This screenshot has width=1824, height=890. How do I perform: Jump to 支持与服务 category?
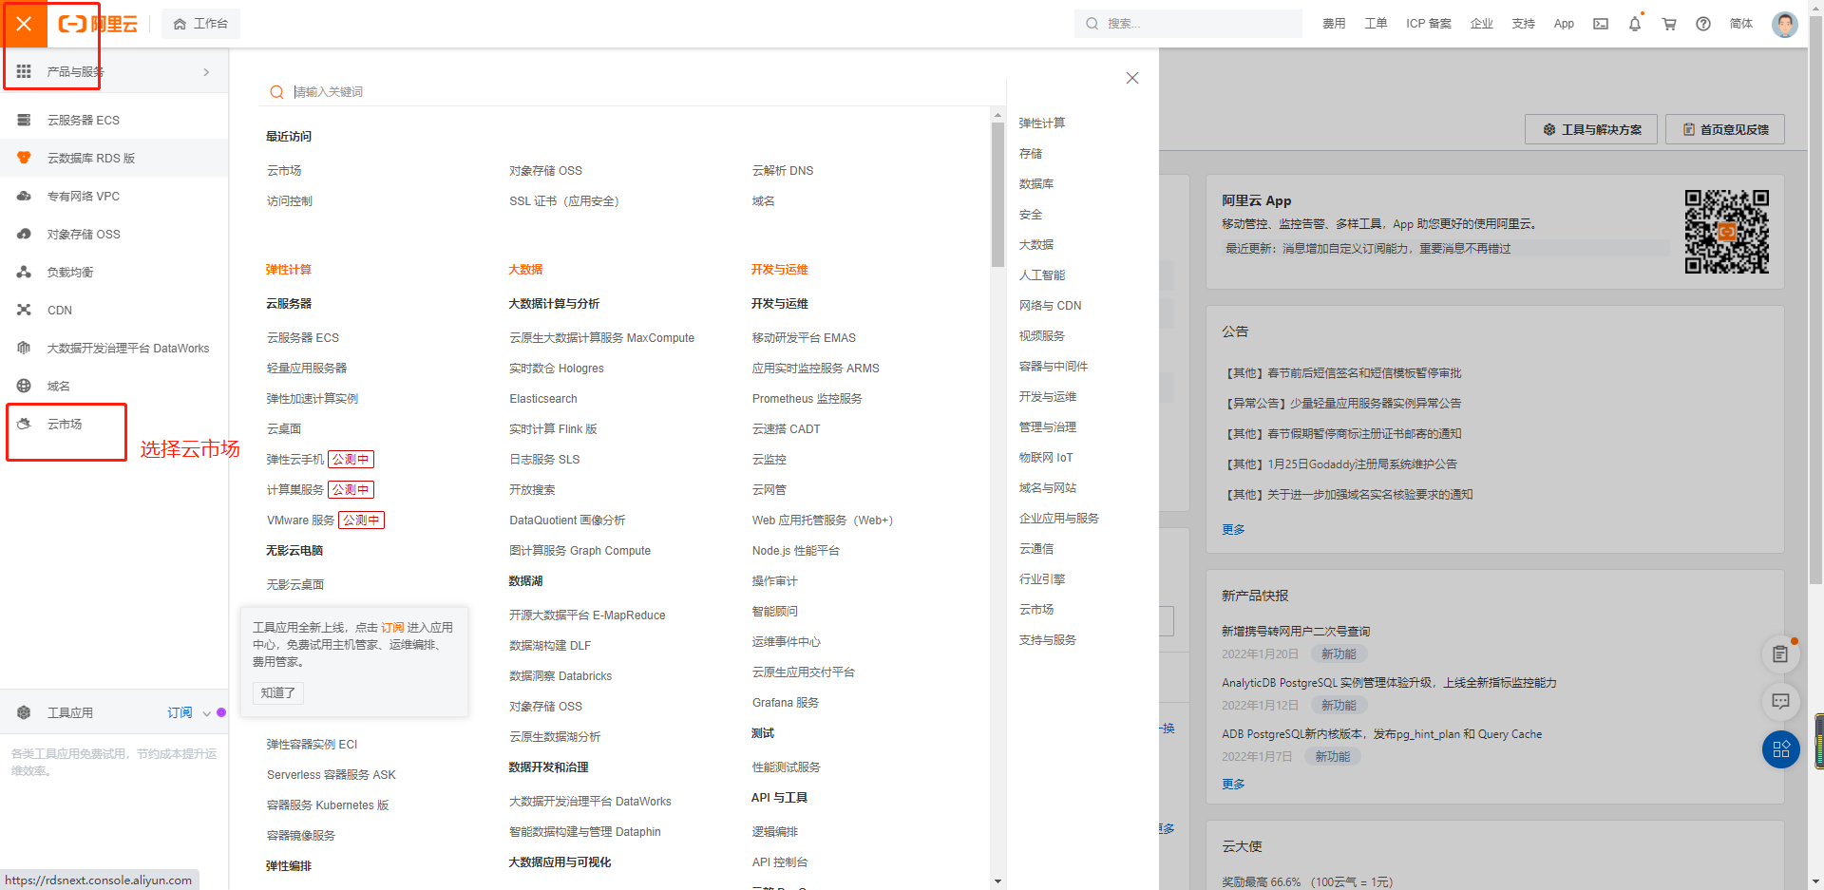click(x=1048, y=640)
